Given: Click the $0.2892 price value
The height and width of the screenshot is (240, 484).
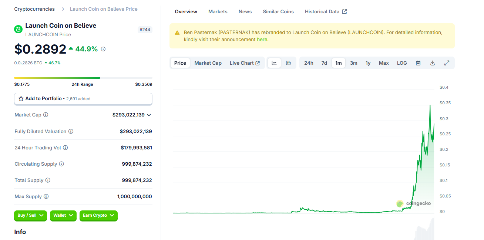Looking at the screenshot, I should click(x=40, y=49).
